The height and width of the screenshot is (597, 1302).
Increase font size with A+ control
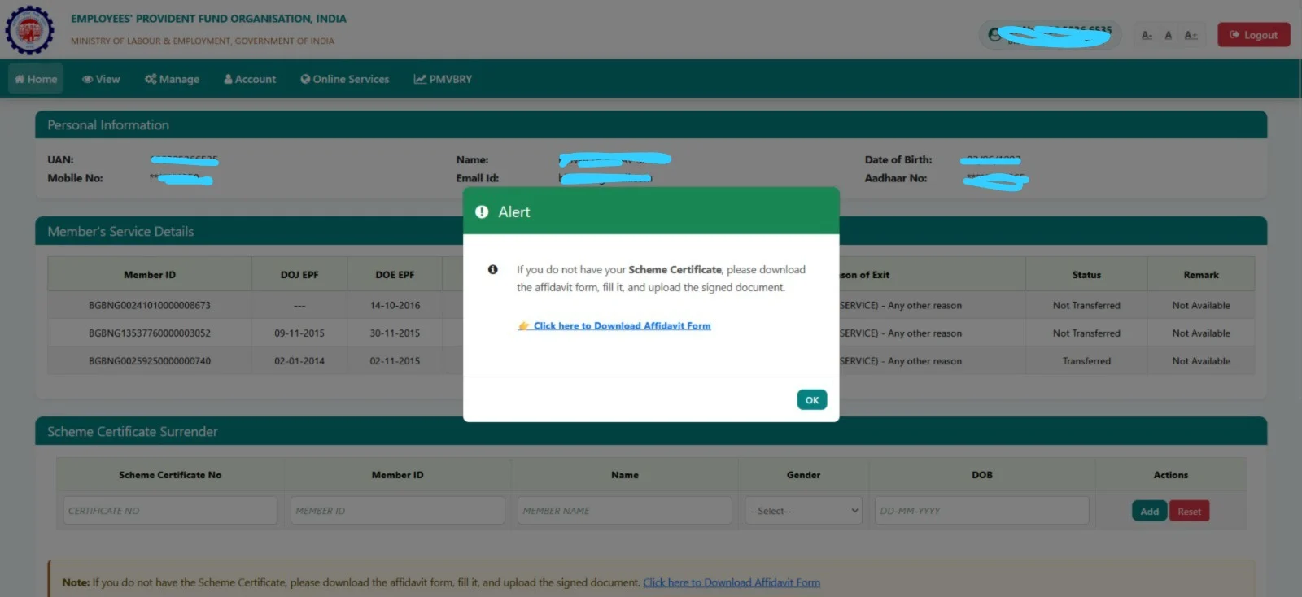tap(1191, 35)
